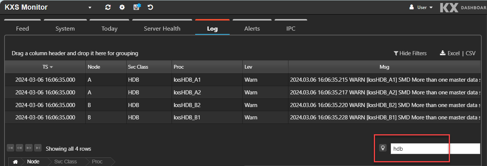Go to first page of results
The image size is (487, 166).
click(10, 148)
